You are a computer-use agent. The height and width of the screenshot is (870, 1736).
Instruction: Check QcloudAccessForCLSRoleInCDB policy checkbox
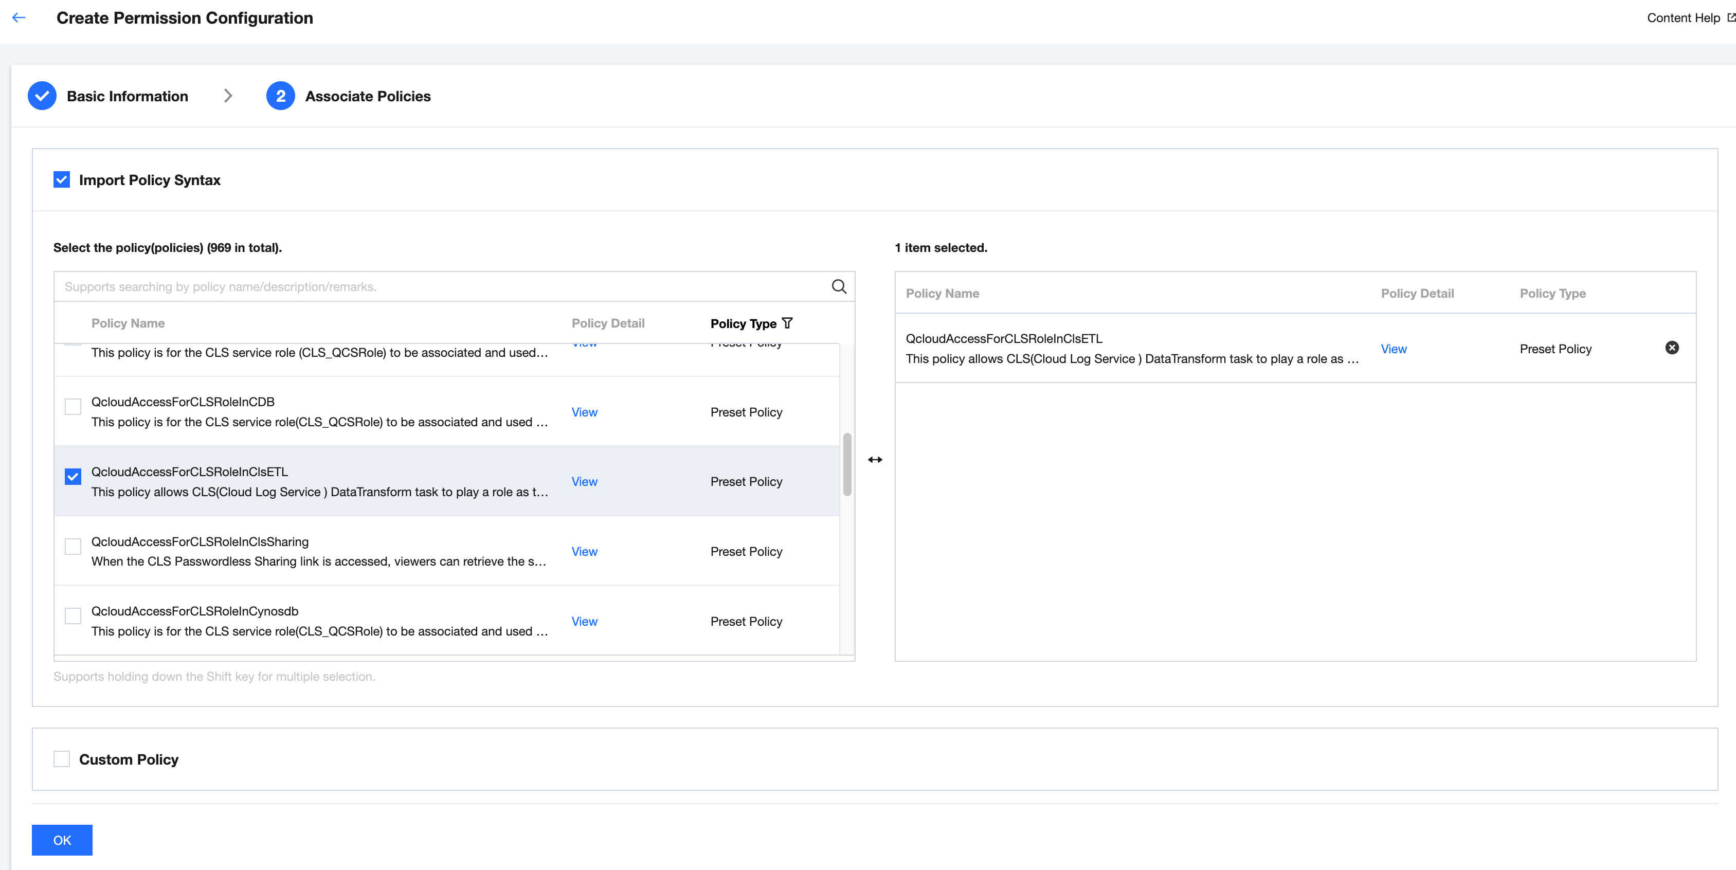73,406
